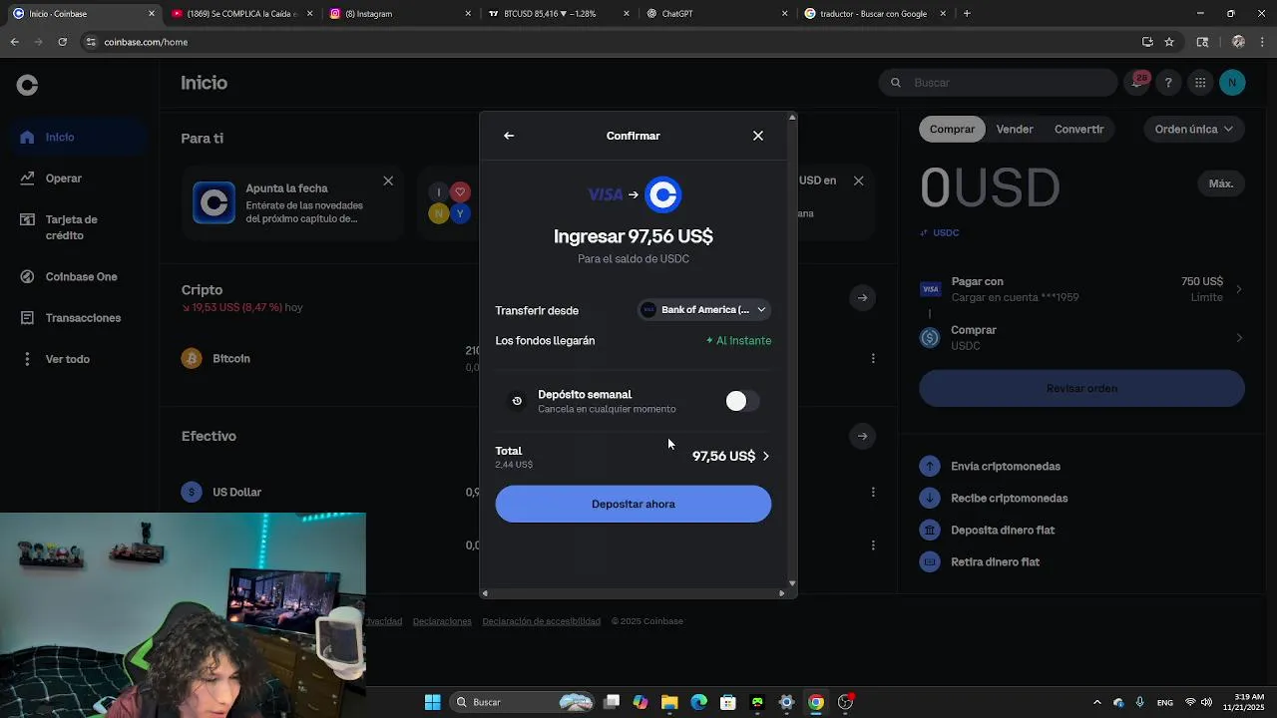
Task: Reload the page
Action: [63, 42]
